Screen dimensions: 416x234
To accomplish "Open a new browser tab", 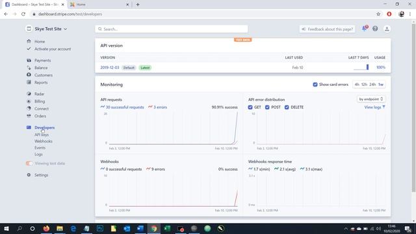I will pos(138,5).
